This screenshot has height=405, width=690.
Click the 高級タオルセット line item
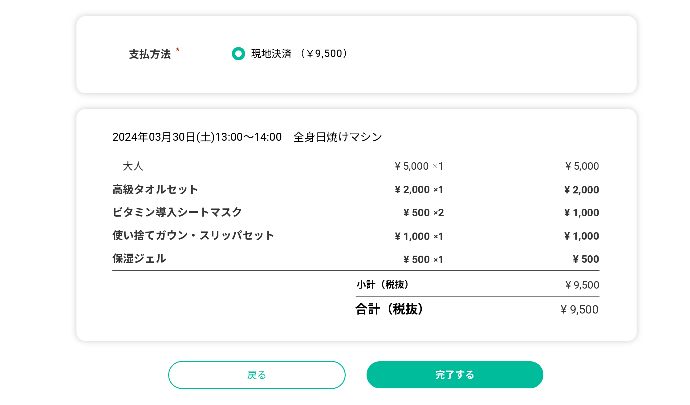tap(155, 190)
